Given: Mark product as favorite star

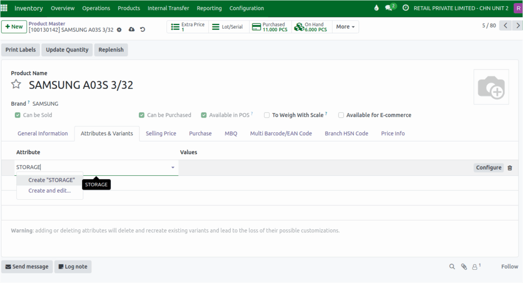Looking at the screenshot, I should 16,84.
